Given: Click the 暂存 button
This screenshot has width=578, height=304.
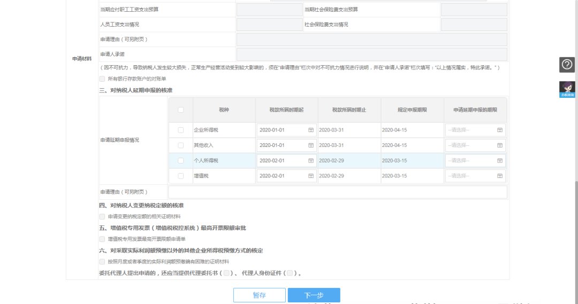Looking at the screenshot, I should click(260, 295).
